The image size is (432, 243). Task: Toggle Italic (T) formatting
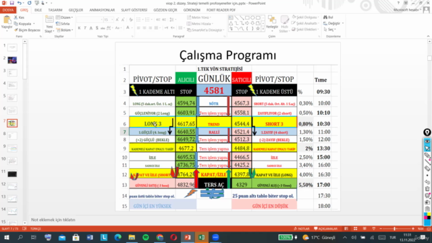(x=85, y=28)
